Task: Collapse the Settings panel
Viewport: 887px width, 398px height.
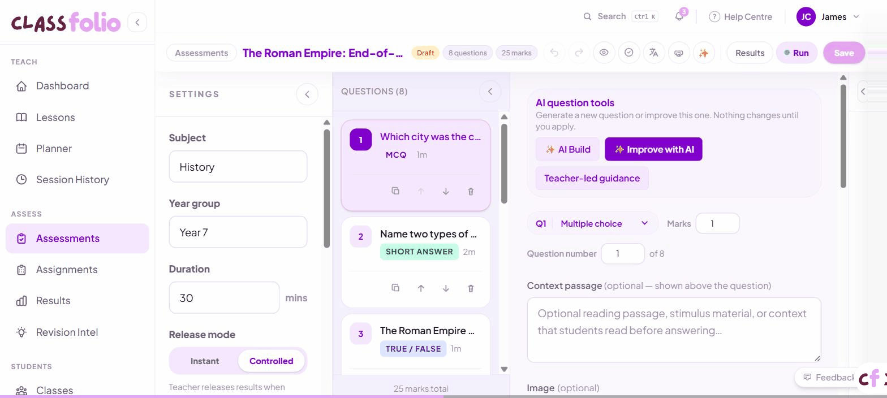Action: tap(307, 94)
